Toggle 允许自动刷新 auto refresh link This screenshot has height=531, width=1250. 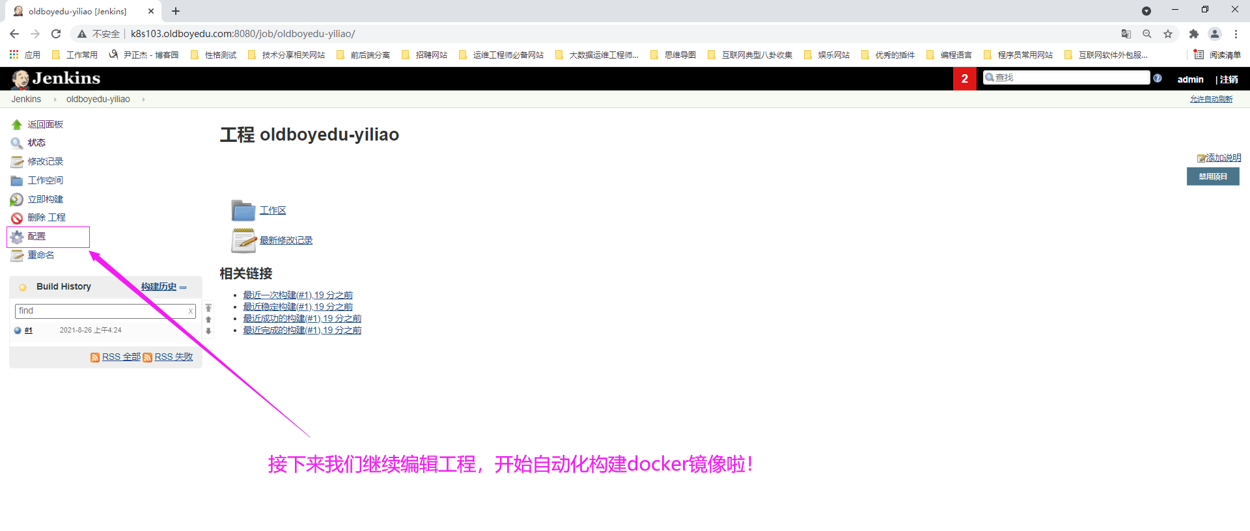pos(1211,99)
